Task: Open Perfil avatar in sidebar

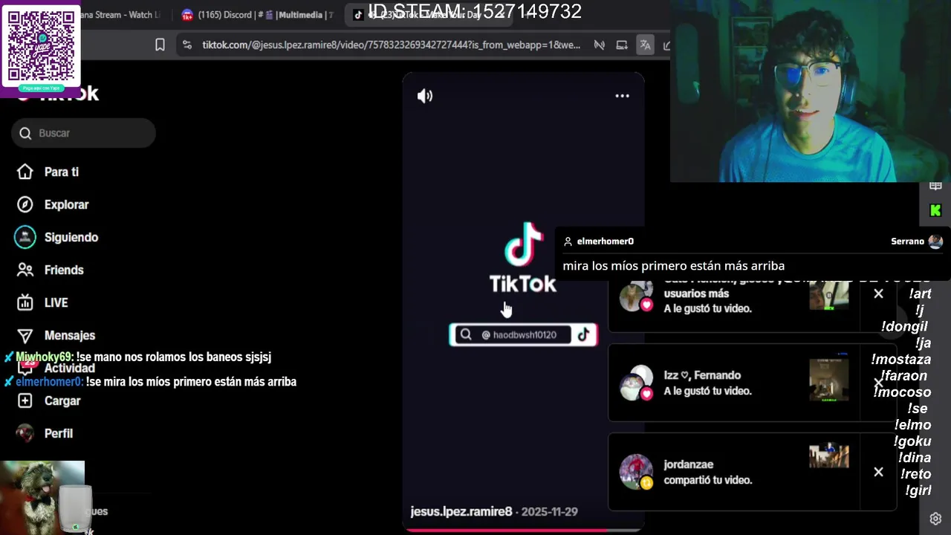Action: point(25,433)
